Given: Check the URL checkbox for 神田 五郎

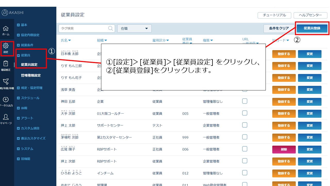Looking at the screenshot, I should [245, 101].
